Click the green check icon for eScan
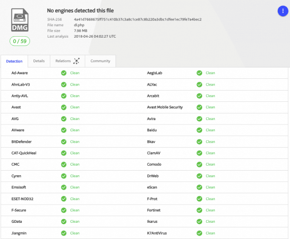 [x=199, y=187]
